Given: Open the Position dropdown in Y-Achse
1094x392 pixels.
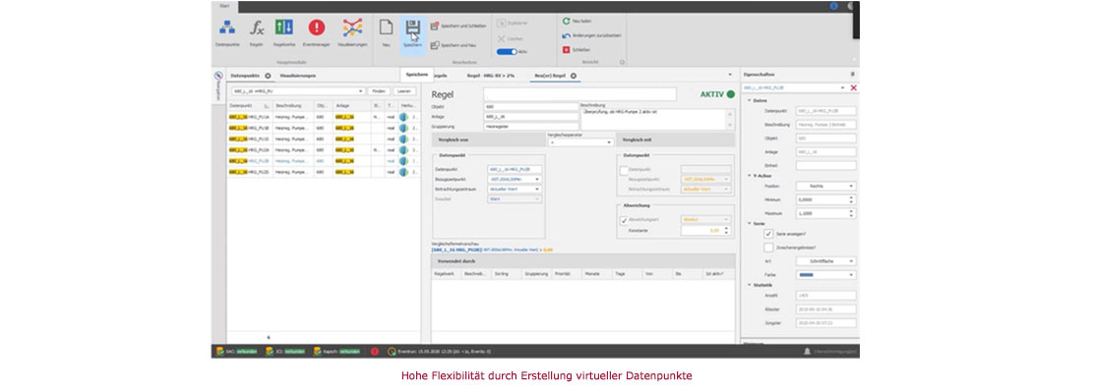Looking at the screenshot, I should [x=826, y=187].
